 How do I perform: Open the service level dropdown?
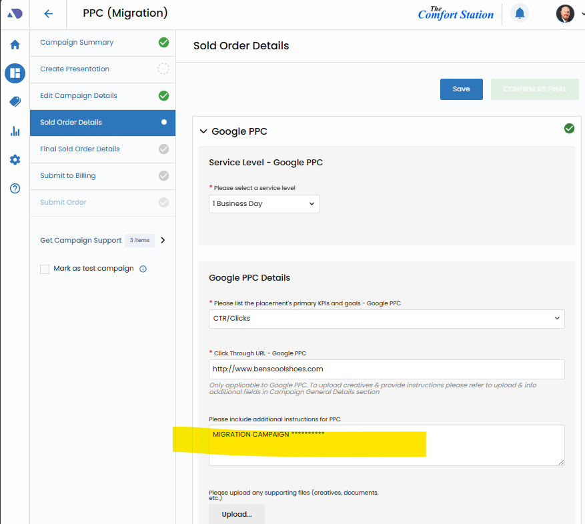[x=264, y=204]
